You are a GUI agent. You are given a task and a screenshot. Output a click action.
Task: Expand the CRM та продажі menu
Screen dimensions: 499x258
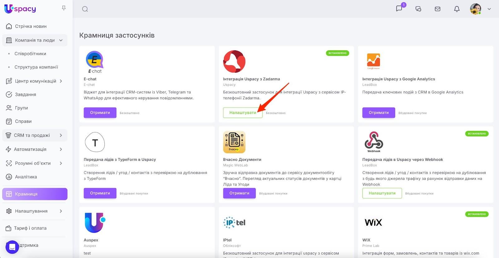tap(61, 135)
